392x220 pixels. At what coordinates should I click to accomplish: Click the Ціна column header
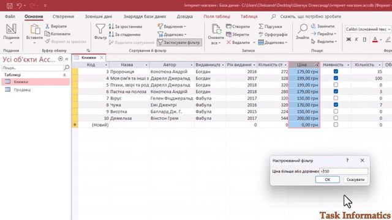[304, 65]
